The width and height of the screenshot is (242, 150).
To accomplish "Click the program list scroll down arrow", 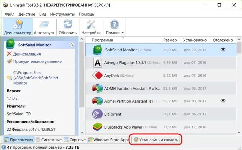I will pyautogui.click(x=239, y=132).
